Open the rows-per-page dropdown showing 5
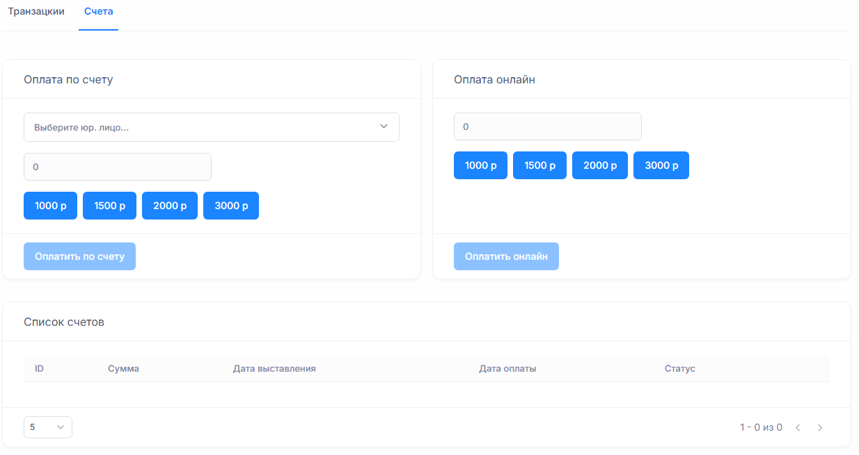Viewport: 859px width, 455px height. click(x=47, y=427)
